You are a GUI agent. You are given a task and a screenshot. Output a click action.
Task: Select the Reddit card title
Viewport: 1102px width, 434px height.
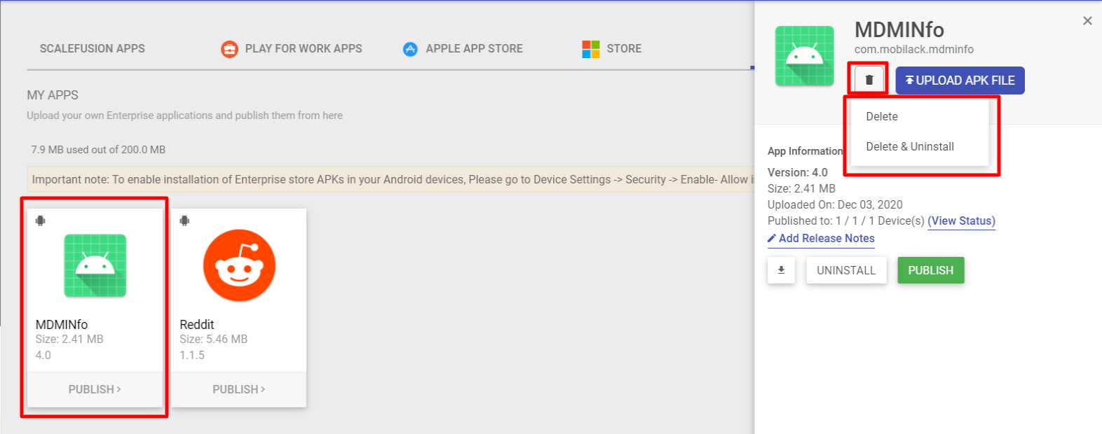[197, 324]
